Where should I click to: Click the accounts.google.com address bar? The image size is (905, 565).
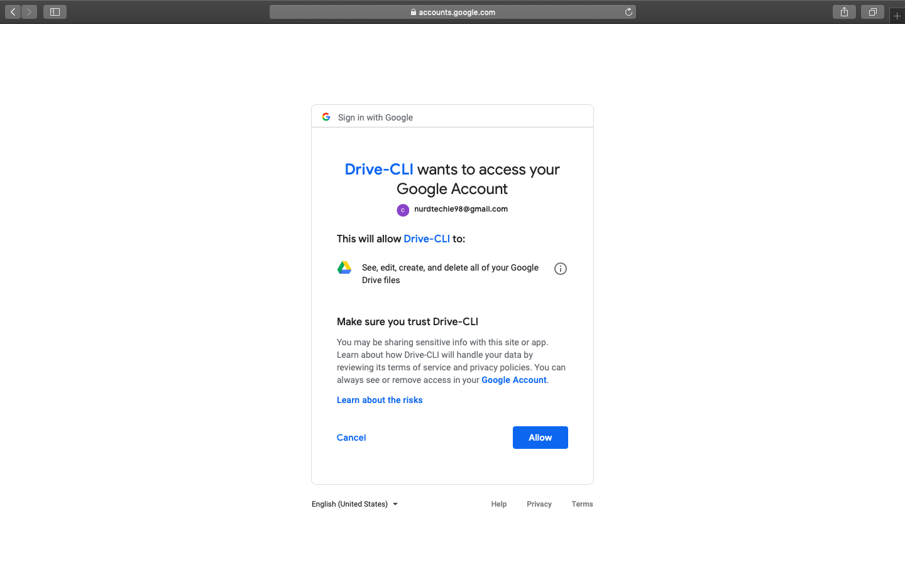452,12
